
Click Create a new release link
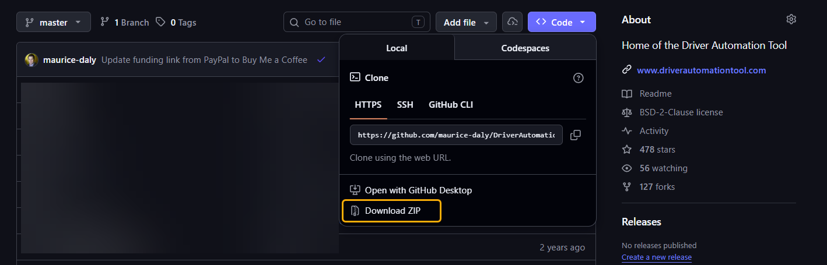[657, 257]
